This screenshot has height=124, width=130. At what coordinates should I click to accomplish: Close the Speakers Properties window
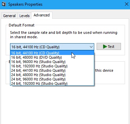click(127, 4)
